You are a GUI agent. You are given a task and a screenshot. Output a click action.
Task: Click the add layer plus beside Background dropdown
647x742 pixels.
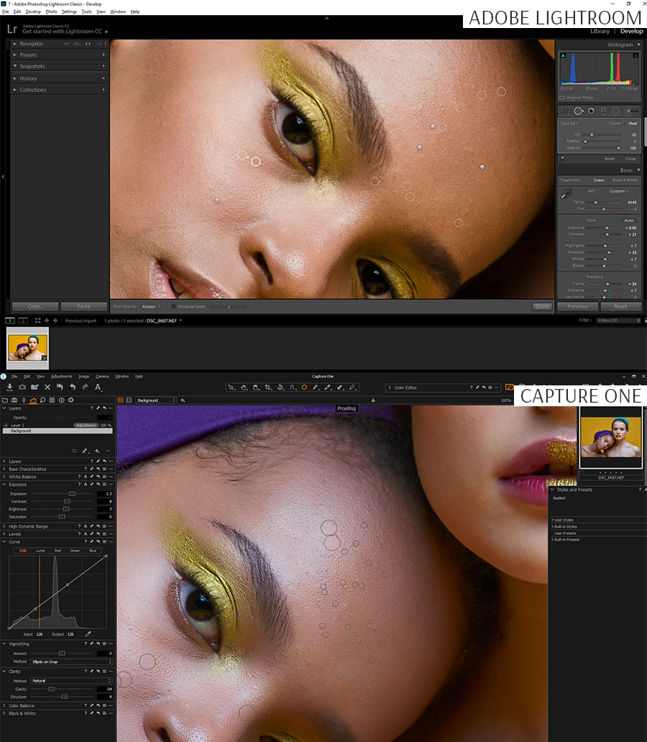coord(183,400)
